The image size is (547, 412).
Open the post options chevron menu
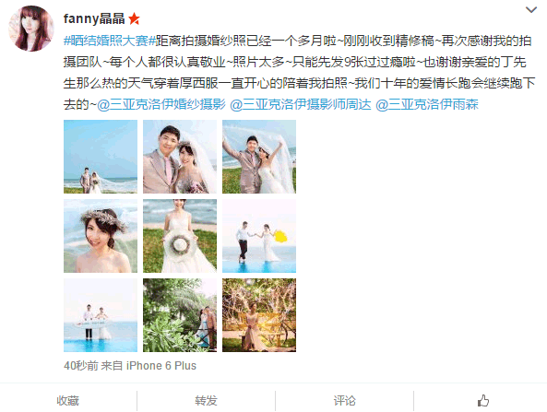[531, 10]
